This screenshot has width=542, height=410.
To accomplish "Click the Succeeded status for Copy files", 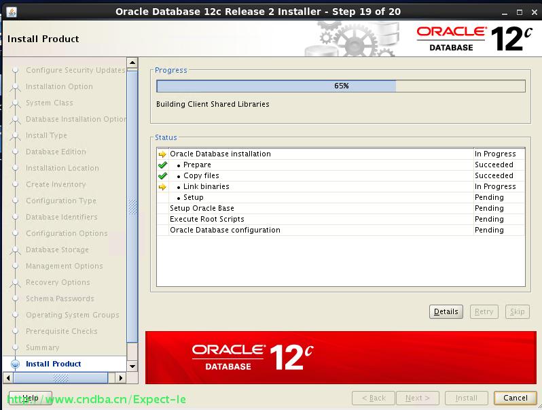I will click(x=494, y=176).
